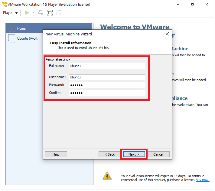Click the green Power On play icon
The image size is (215, 191).
(27, 13)
